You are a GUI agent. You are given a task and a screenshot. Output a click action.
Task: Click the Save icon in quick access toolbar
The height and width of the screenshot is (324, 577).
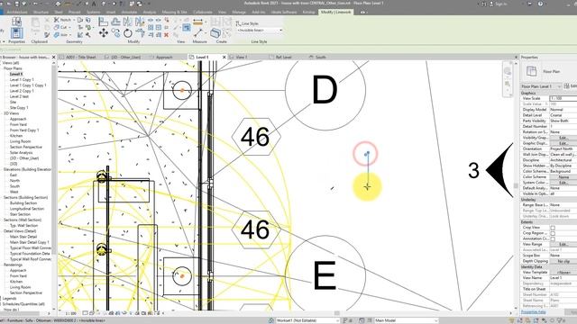coord(17,4)
